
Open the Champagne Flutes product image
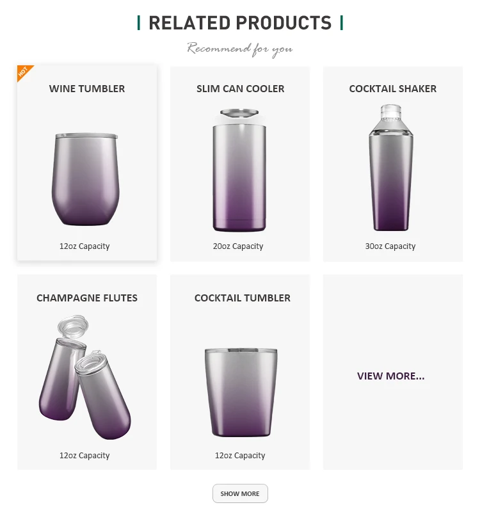(x=85, y=377)
